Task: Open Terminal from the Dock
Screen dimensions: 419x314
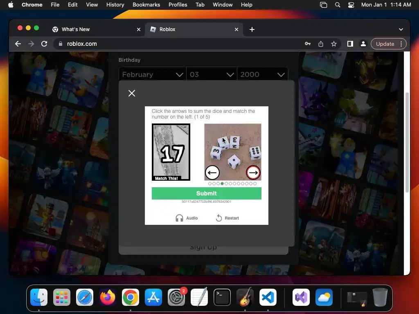Action: (x=222, y=297)
